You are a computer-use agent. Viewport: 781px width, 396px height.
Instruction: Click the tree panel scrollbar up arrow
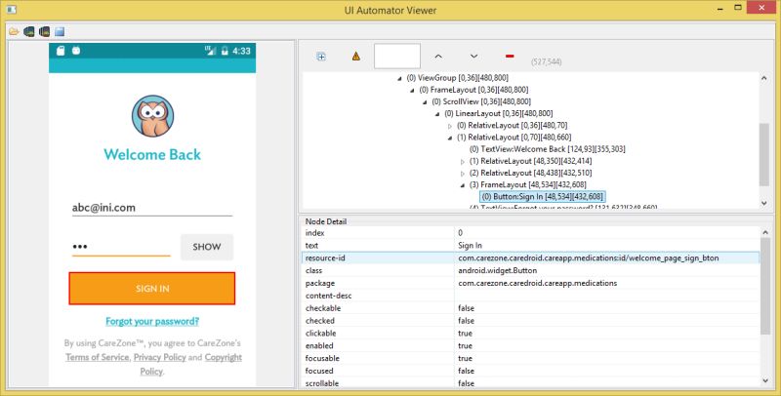(x=764, y=78)
